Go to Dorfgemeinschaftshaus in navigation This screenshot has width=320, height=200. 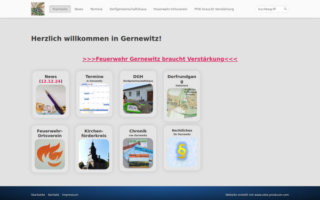point(128,9)
